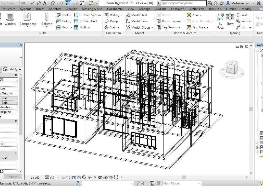The width and height of the screenshot is (263, 186).
Task: Select the Vertical opening tool
Action: coord(244,21)
